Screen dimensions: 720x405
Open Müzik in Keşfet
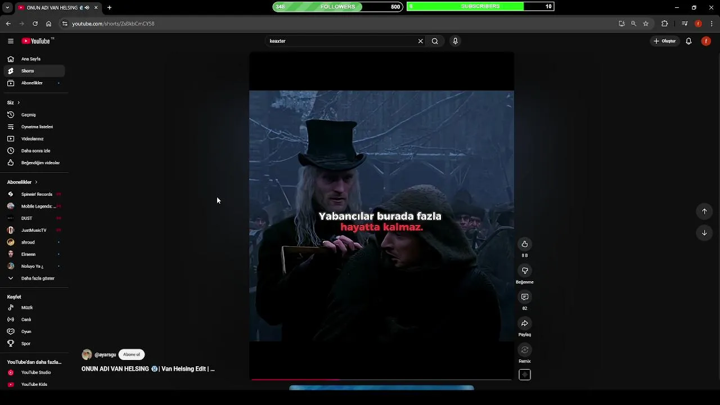[x=34, y=308]
